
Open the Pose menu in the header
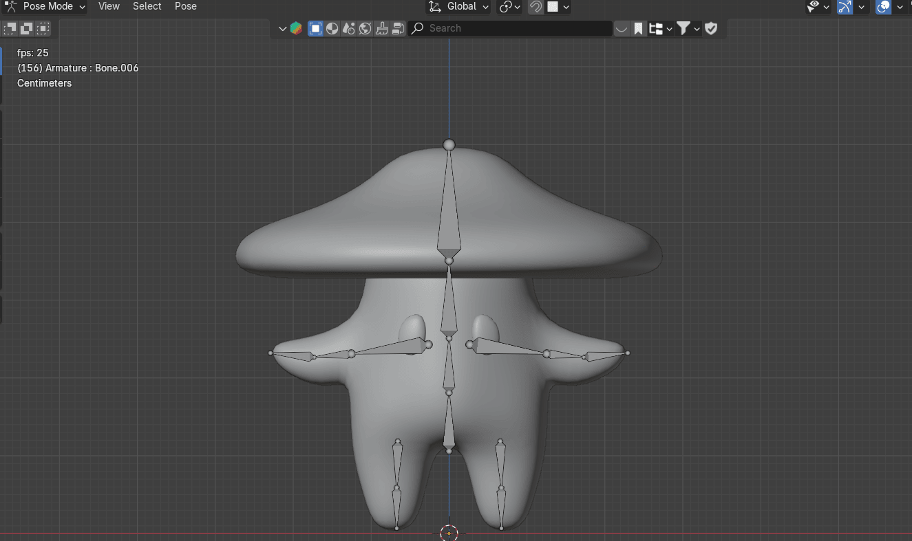click(185, 7)
